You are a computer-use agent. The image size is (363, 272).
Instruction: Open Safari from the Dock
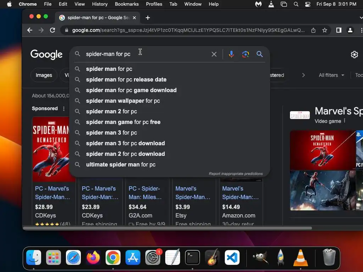point(73,257)
